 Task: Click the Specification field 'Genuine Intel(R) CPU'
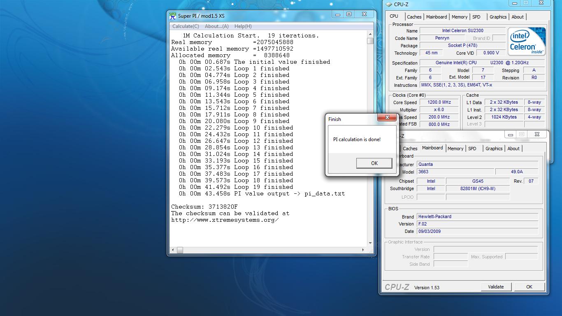point(483,63)
